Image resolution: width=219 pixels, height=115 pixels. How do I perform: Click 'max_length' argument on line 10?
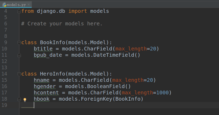tap(131, 49)
